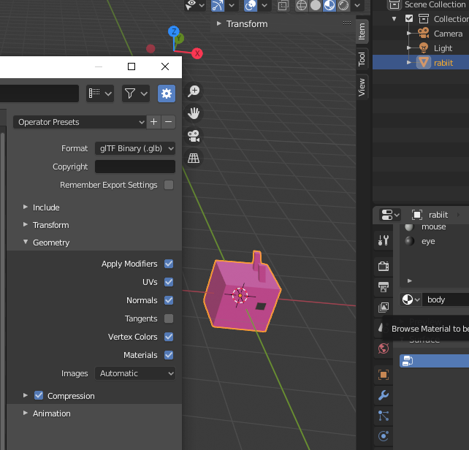Open the overlays options dropdown arrow
This screenshot has width=469, height=450.
click(x=264, y=5)
